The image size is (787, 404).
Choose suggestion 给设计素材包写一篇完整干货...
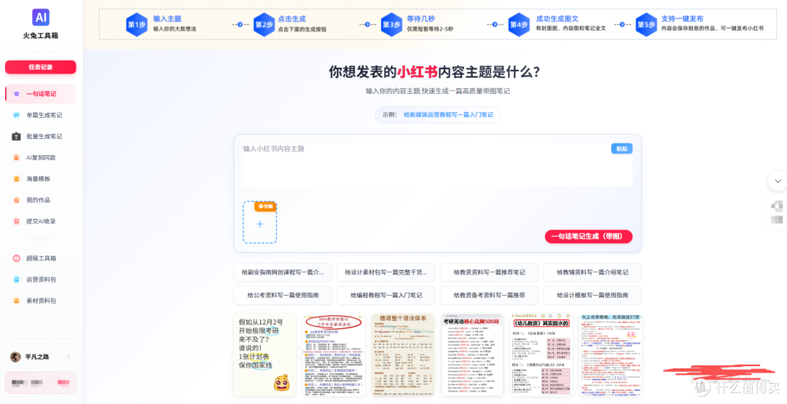coord(386,272)
